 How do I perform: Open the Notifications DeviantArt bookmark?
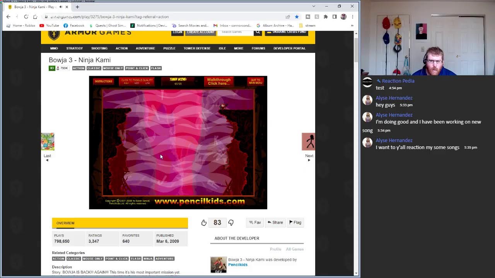149,25
